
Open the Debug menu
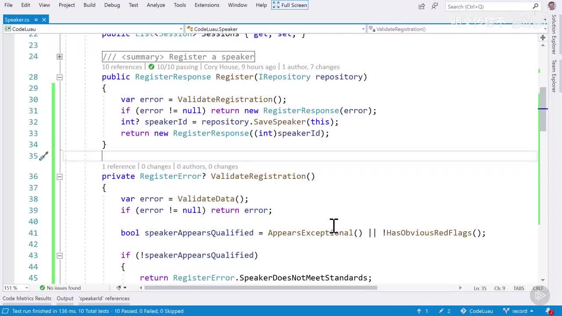coord(112,5)
